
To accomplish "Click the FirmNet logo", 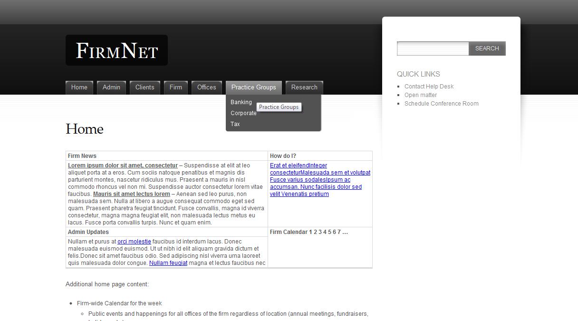I will point(116,50).
